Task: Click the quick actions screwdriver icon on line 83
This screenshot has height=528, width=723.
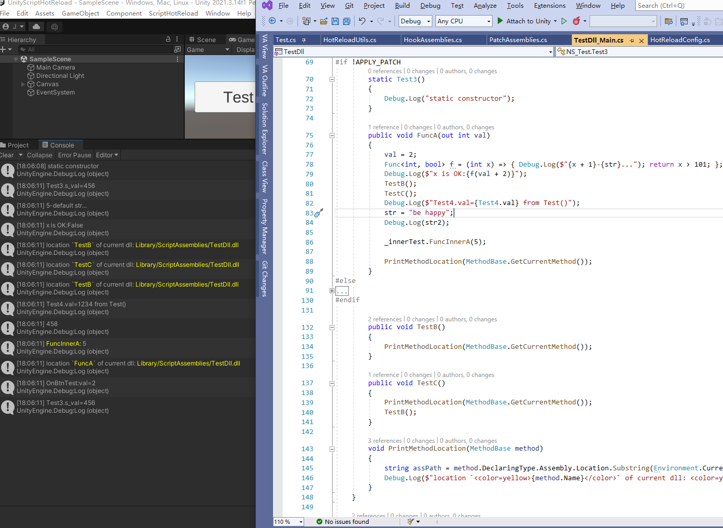Action: (x=319, y=213)
